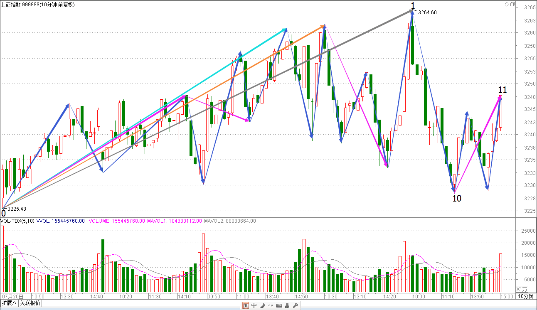Image resolution: width=537 pixels, height=310 pixels.
Task: Click the Wubi input method icon
Action: (246, 306)
